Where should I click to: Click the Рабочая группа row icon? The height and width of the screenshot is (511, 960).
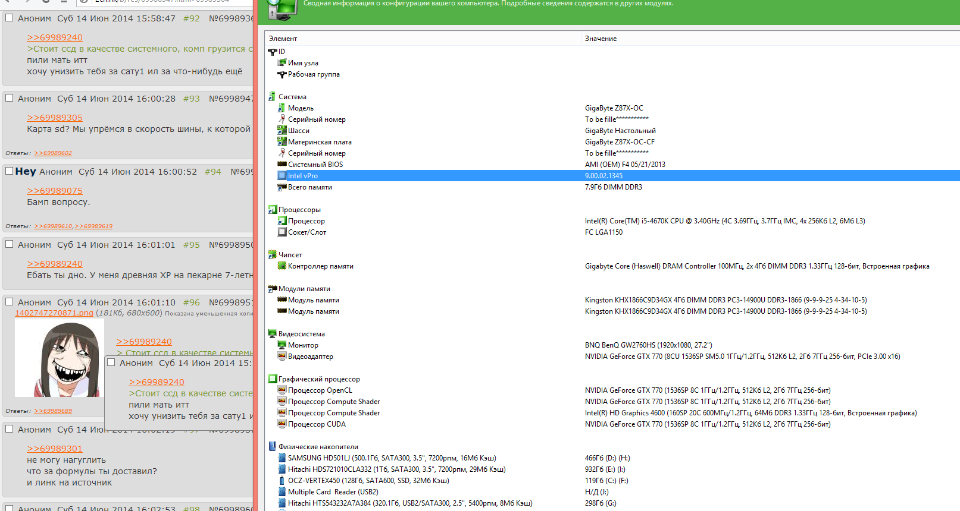[282, 74]
